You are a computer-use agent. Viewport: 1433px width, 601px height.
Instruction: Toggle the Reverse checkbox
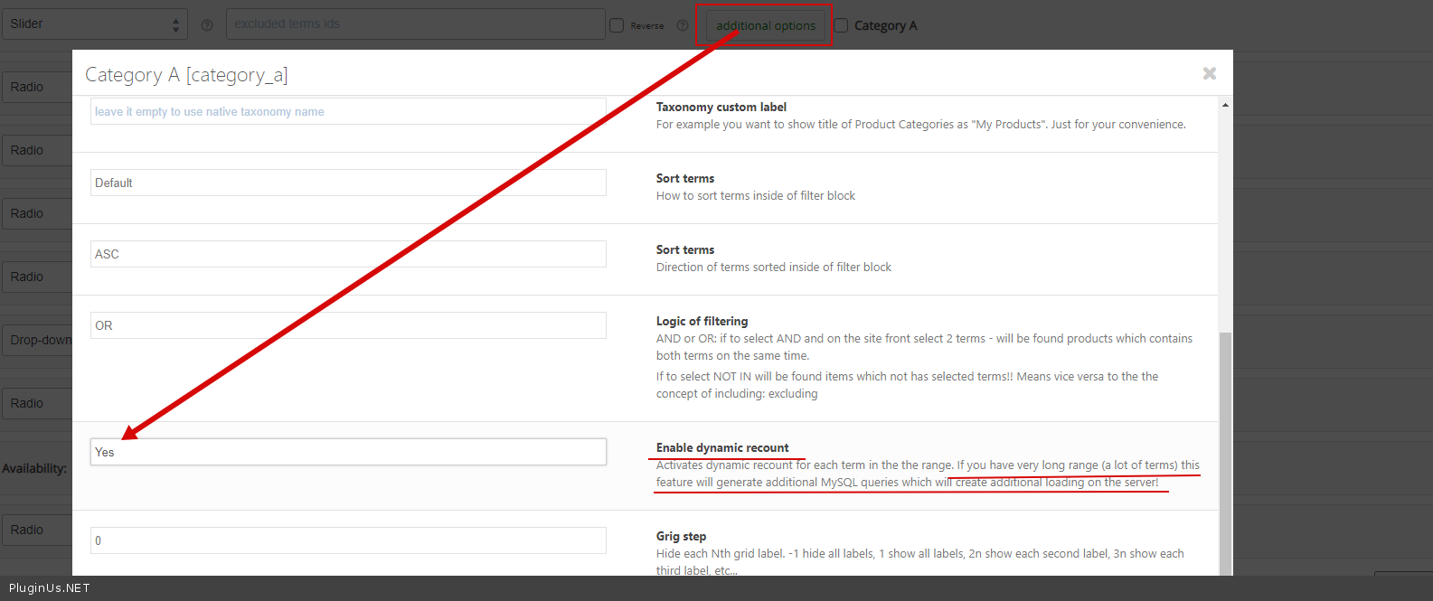617,25
